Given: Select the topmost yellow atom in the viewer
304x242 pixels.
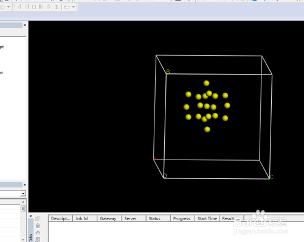Looking at the screenshot, I should pyautogui.click(x=206, y=83).
